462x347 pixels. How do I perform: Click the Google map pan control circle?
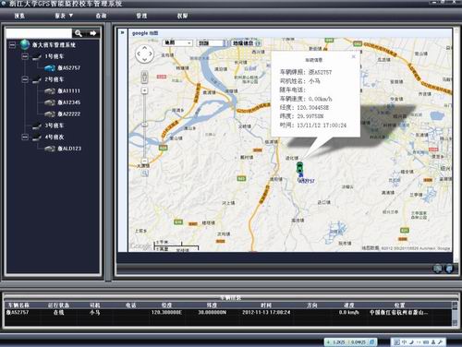[145, 54]
